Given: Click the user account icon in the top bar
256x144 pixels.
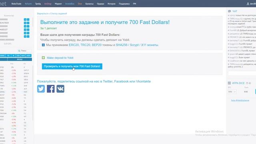Looking at the screenshot, I should [248, 4].
